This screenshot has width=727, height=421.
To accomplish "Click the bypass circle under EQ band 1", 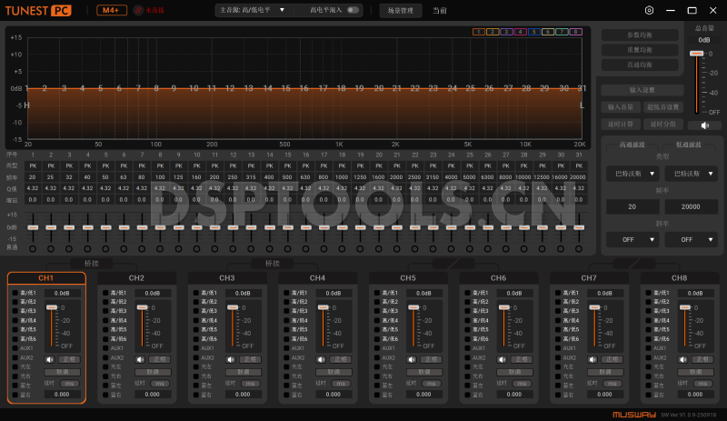I will point(33,248).
